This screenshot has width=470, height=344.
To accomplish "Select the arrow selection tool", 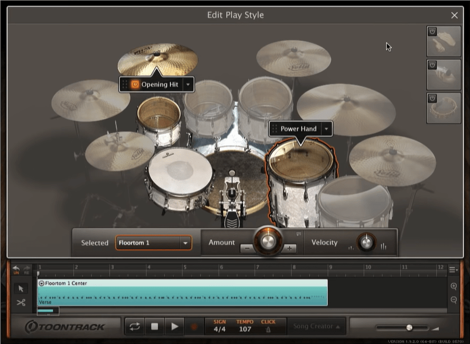I will tap(20, 289).
